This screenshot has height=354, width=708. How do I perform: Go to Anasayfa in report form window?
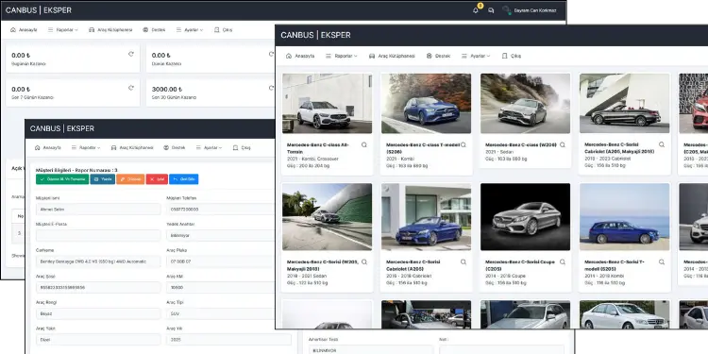pos(48,147)
